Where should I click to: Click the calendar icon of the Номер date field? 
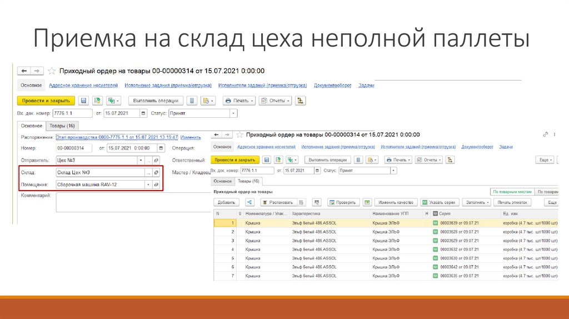point(161,148)
